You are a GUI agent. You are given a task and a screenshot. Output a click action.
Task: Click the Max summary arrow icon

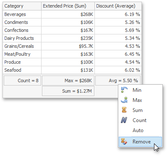(x=124, y=100)
